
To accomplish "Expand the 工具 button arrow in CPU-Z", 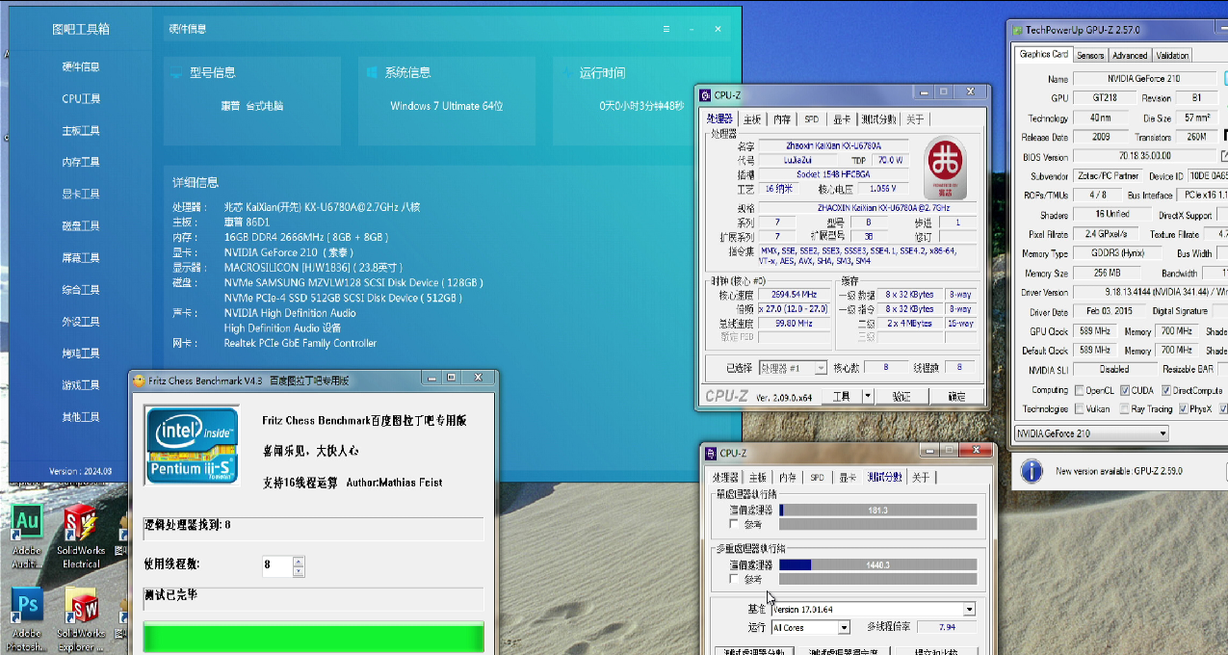I will point(867,396).
